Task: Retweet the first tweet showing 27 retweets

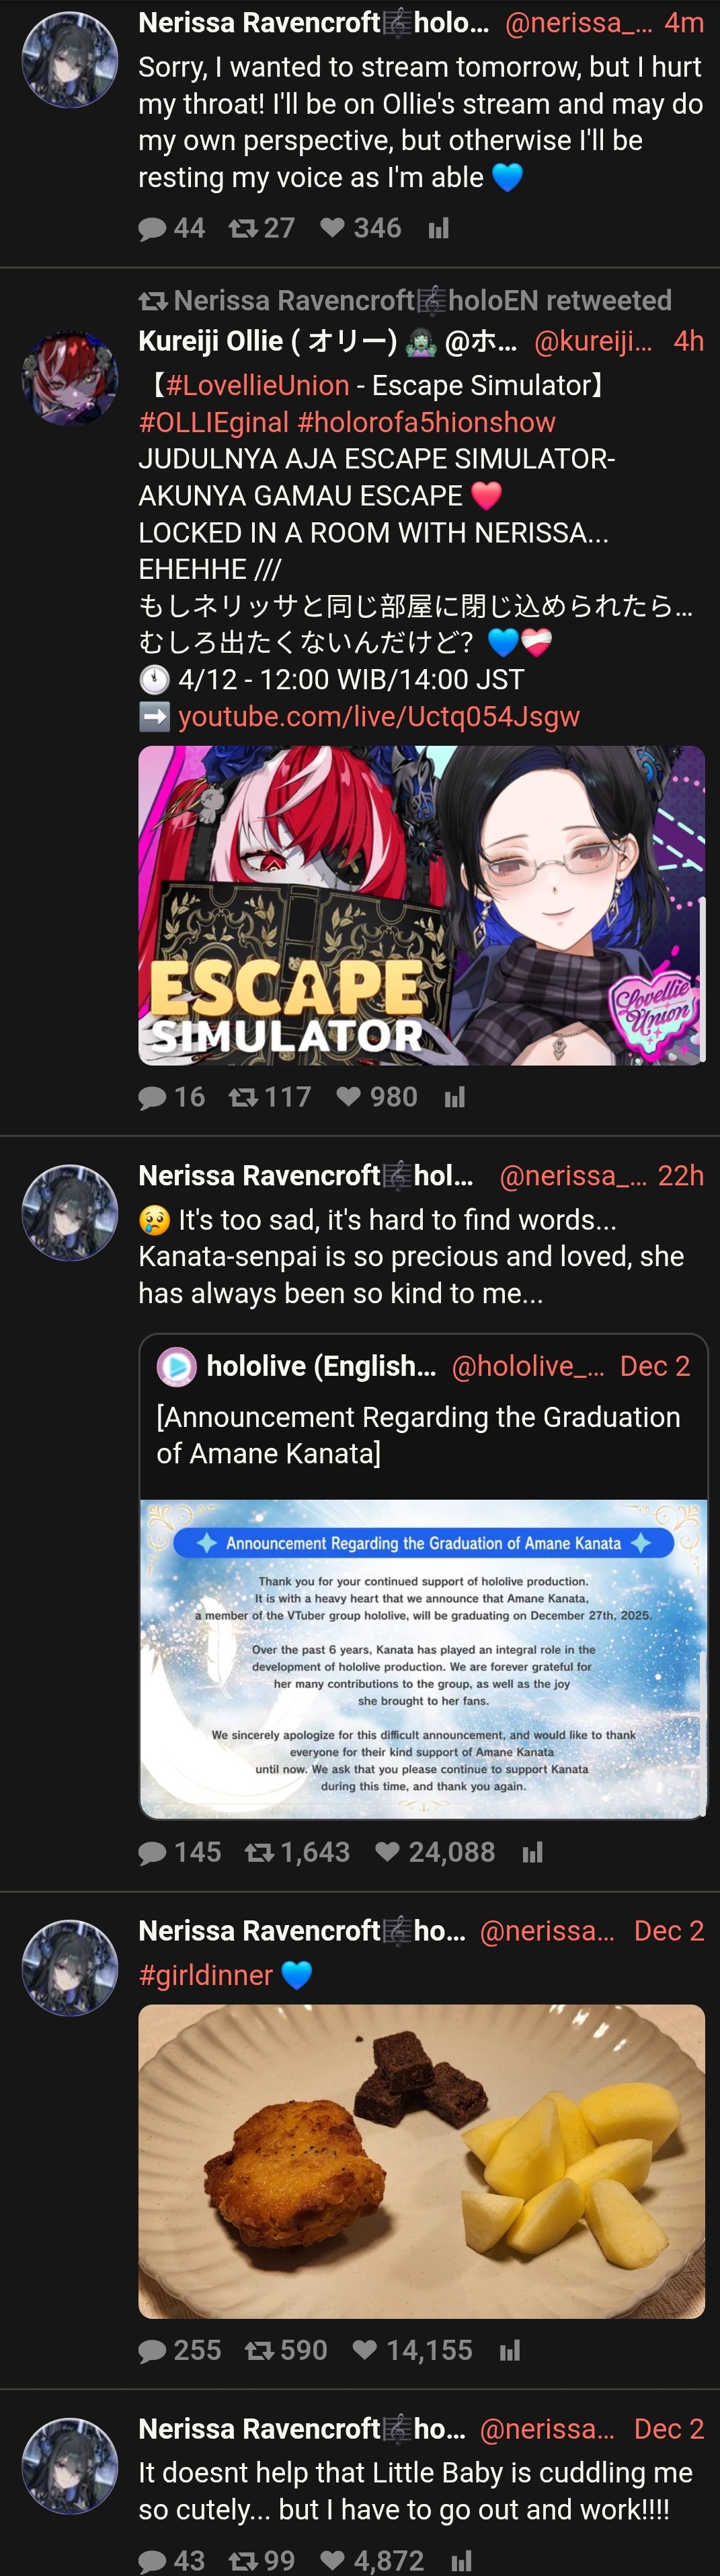Action: [262, 228]
